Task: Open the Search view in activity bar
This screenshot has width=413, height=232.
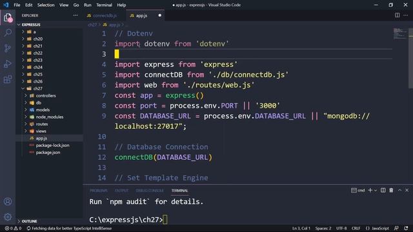Action: tap(8, 33)
